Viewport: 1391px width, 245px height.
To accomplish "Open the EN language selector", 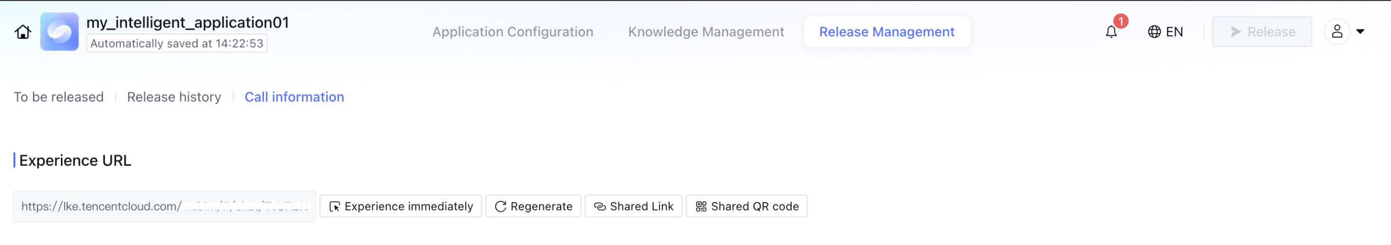I will [1174, 32].
